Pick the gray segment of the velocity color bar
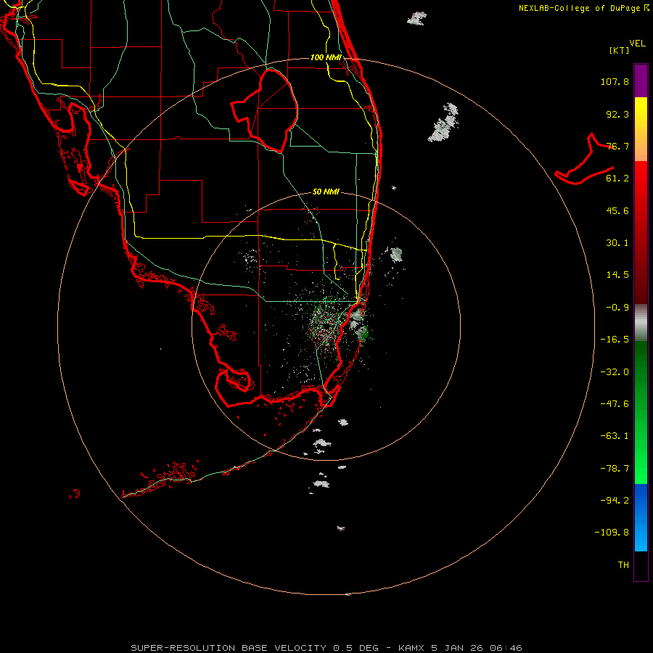This screenshot has height=653, width=653. coord(641,323)
